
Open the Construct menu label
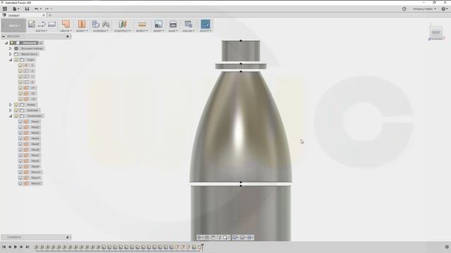pos(123,31)
